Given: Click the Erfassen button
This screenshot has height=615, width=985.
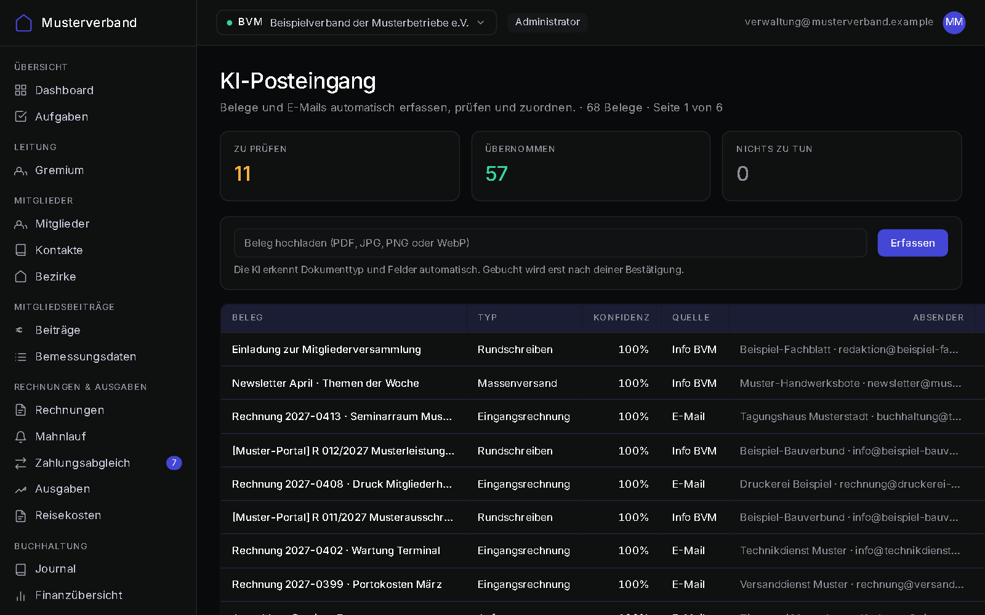Looking at the screenshot, I should pos(912,243).
